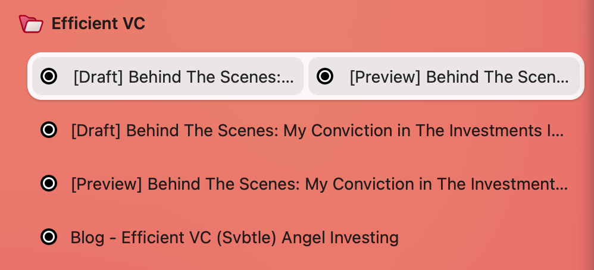Click the favicon beside the unsplit Preview tab
Screen dimensions: 594x270
49,183
